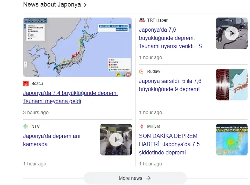This screenshot has width=250, height=185.
Task: Select the TRT Haber source name
Action: 157,20
